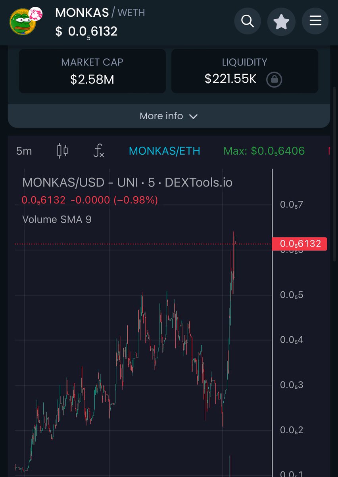Open the 5m timeframe selector
Viewport: 338px width, 477px height.
(24, 151)
